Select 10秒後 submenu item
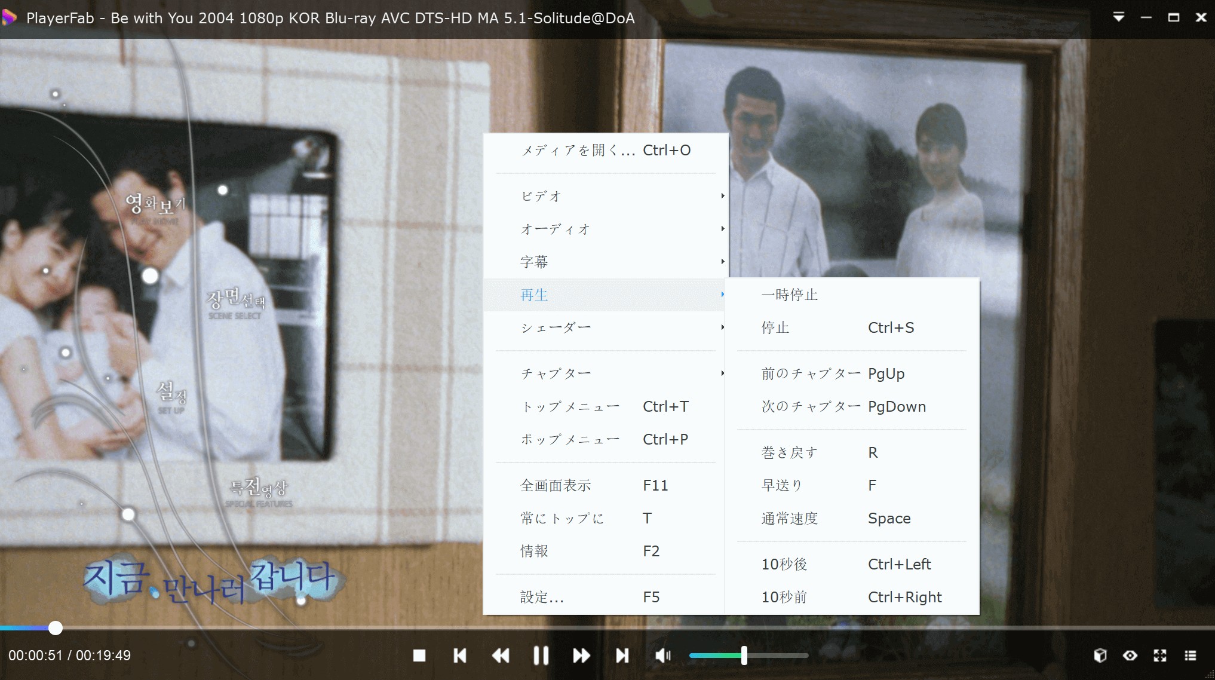Viewport: 1215px width, 680px height. click(852, 564)
